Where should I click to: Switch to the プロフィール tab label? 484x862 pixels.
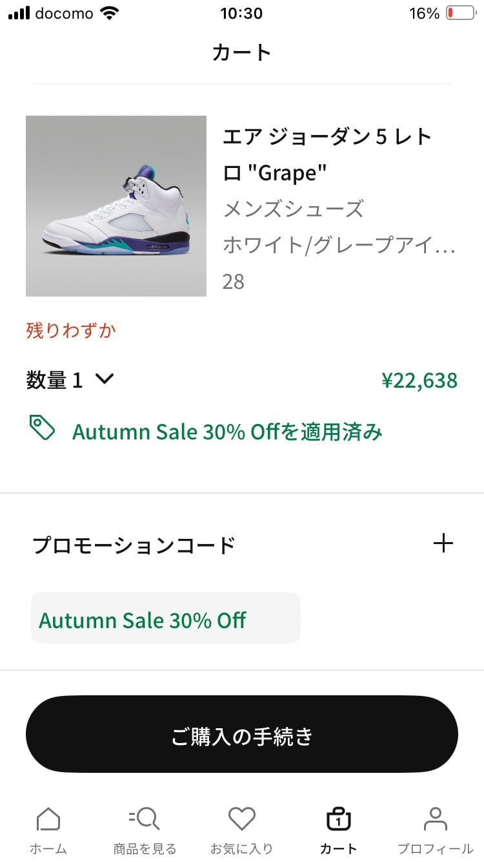(436, 848)
